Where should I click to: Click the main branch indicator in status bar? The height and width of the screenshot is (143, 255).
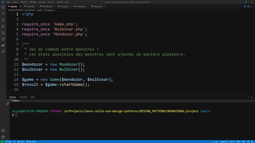[8, 141]
